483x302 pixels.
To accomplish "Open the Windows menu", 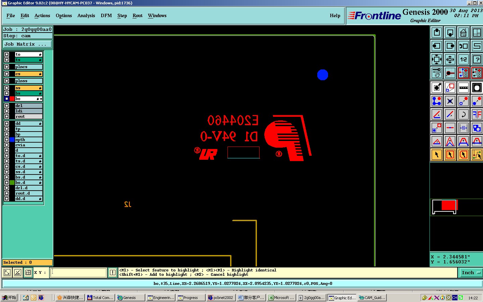I will point(157,15).
